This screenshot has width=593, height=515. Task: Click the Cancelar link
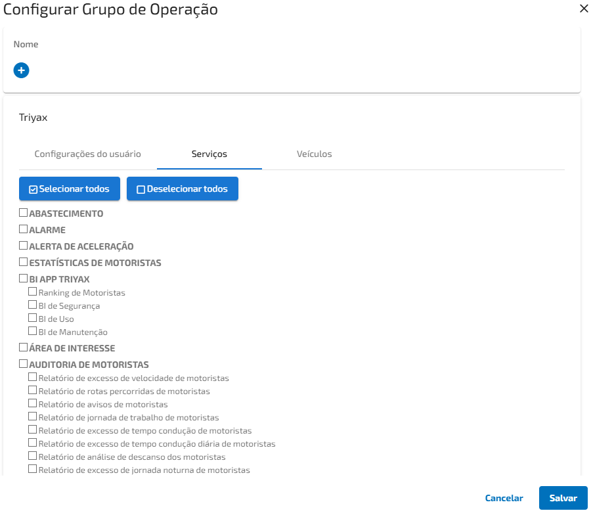[504, 498]
